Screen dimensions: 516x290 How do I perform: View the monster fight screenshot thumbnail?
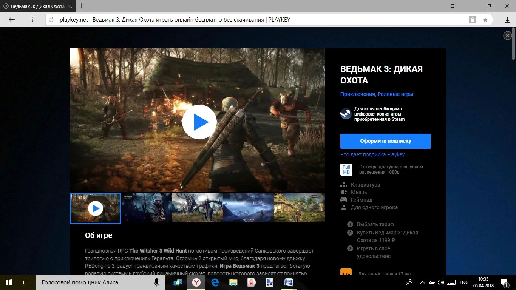[197, 208]
